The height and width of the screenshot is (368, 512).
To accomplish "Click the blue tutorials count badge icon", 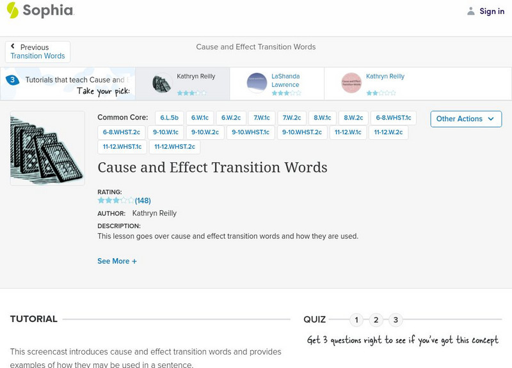I will click(12, 80).
